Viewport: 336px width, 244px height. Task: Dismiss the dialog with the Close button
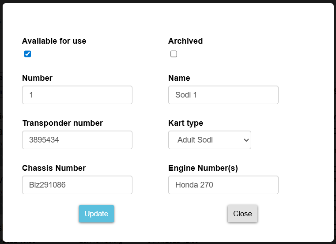(x=242, y=214)
